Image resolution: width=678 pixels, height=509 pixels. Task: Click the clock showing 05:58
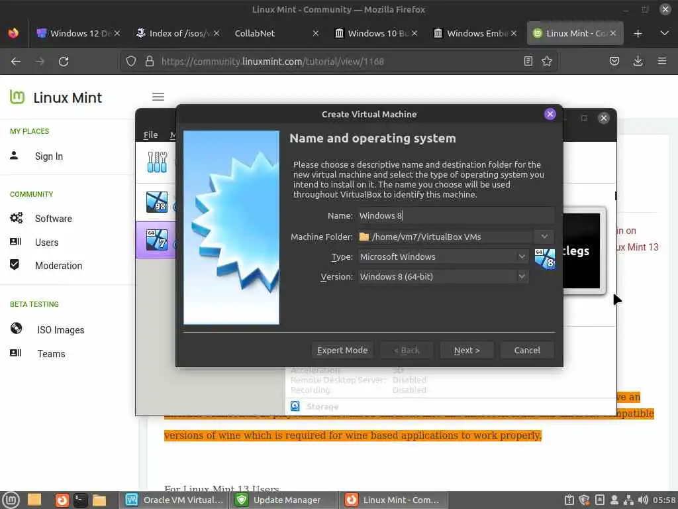pyautogui.click(x=664, y=500)
